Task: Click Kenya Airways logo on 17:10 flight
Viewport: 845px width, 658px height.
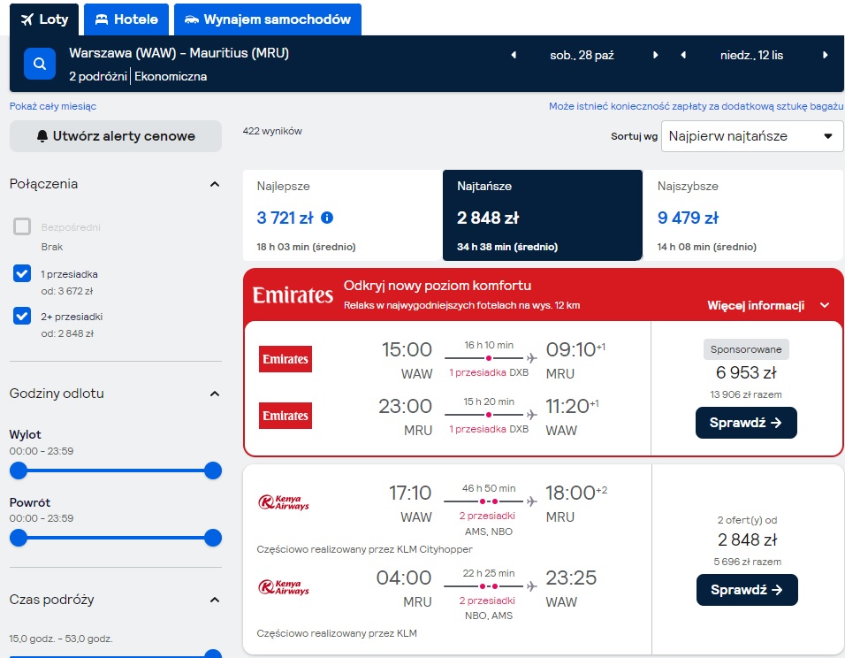Action: [284, 502]
